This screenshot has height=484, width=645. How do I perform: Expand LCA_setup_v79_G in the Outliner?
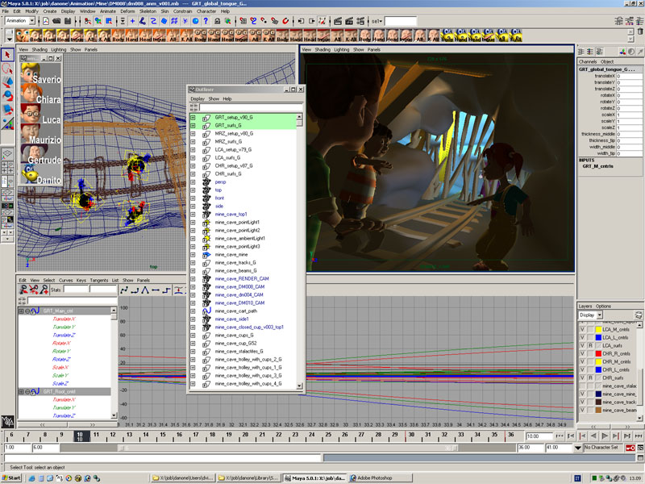click(193, 150)
